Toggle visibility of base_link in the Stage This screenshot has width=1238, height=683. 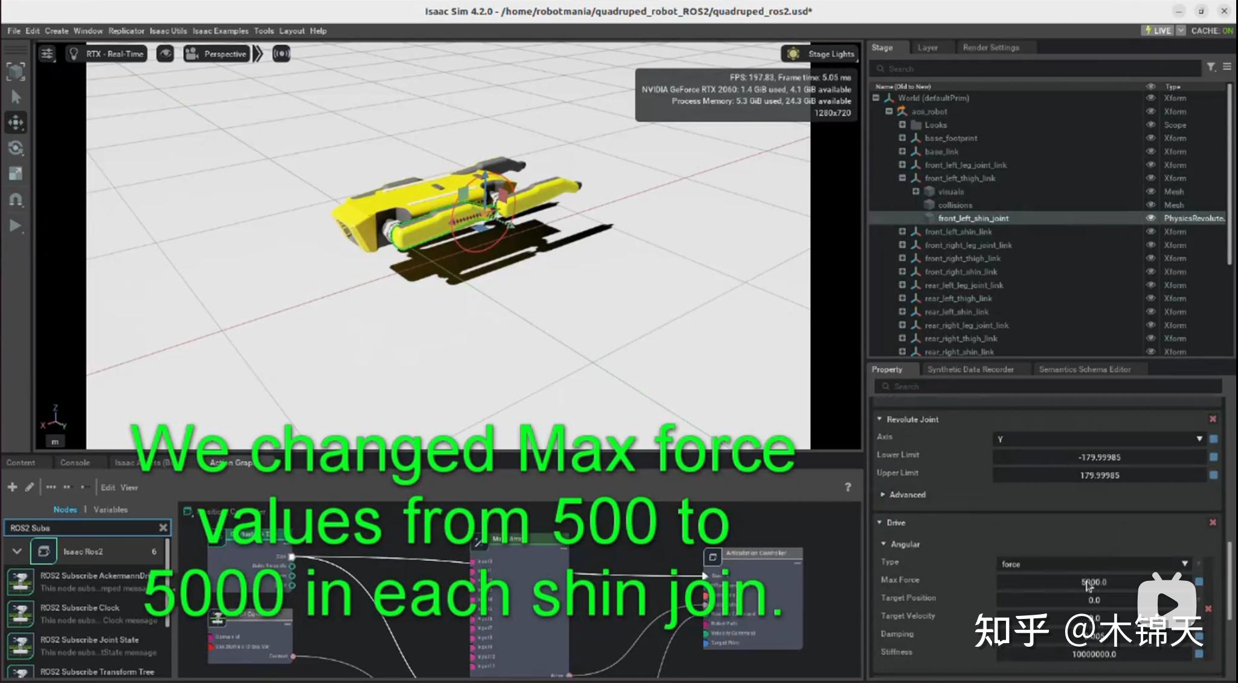click(1151, 152)
